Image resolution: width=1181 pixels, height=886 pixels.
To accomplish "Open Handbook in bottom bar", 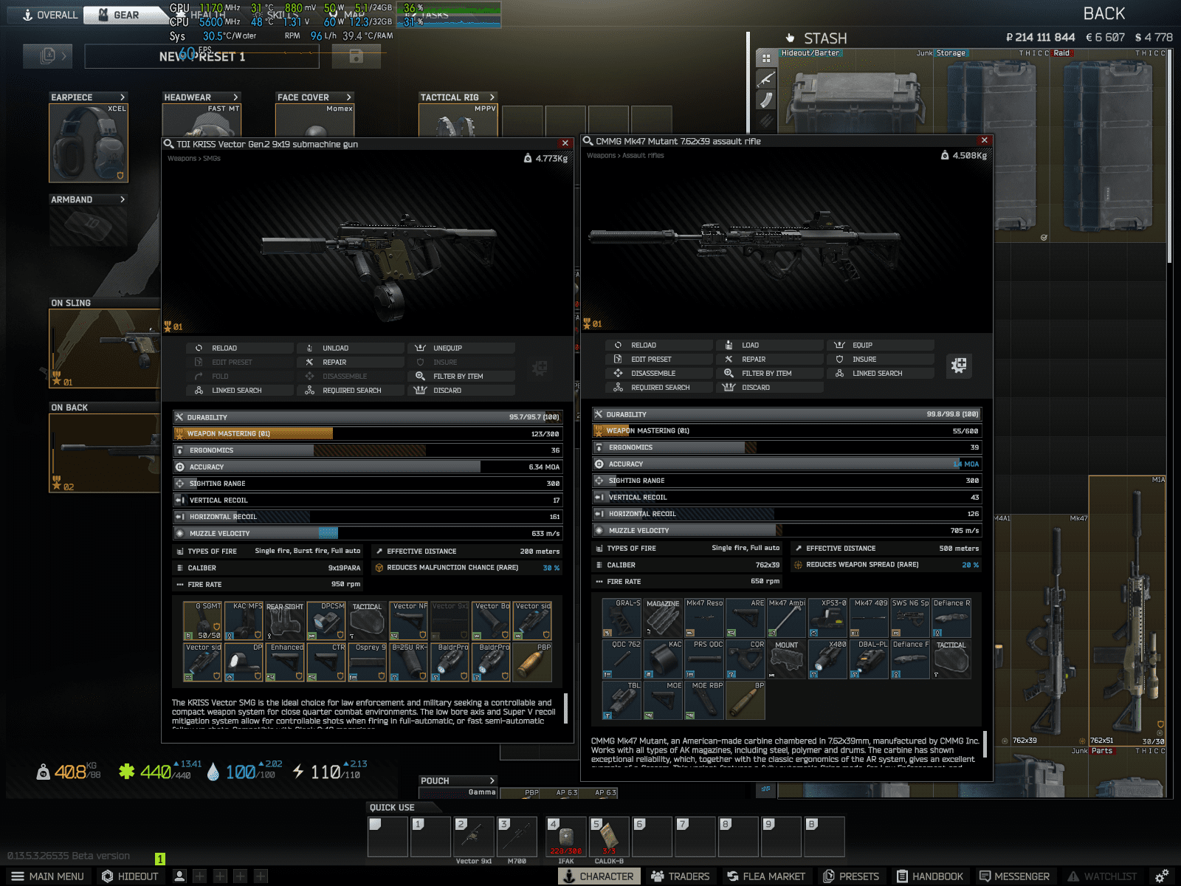I will [930, 876].
